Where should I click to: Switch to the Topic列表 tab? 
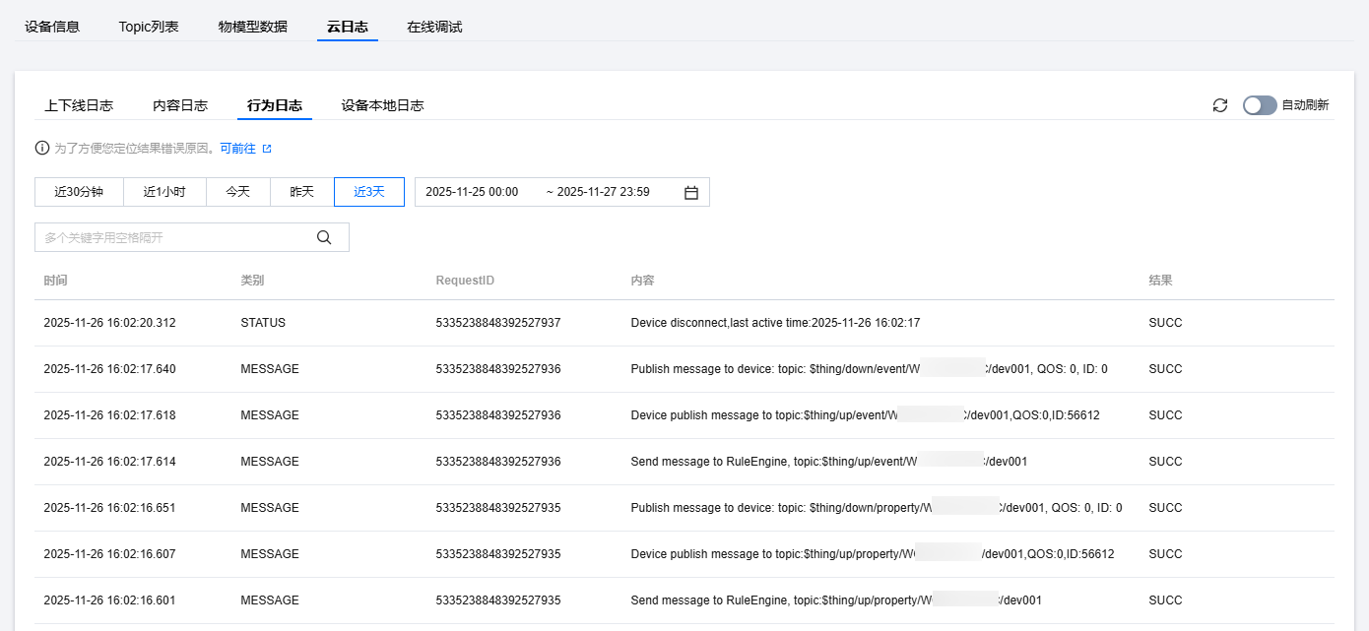point(149,27)
